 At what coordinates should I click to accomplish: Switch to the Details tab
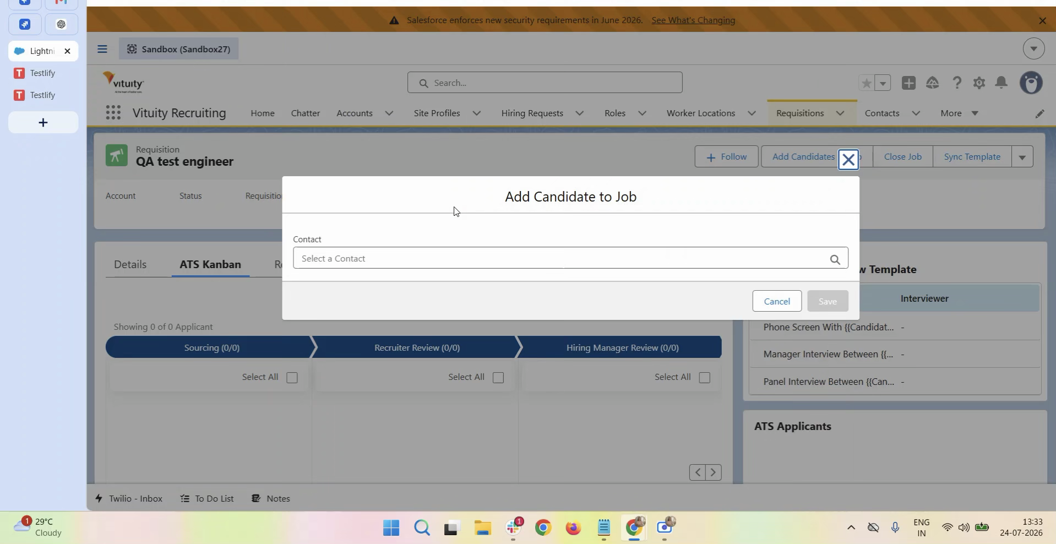pos(130,264)
